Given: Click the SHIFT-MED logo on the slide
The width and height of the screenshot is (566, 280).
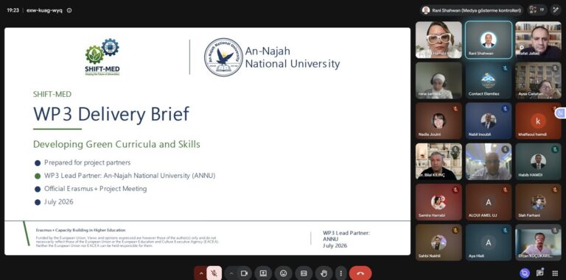Looking at the screenshot, I should [x=102, y=57].
